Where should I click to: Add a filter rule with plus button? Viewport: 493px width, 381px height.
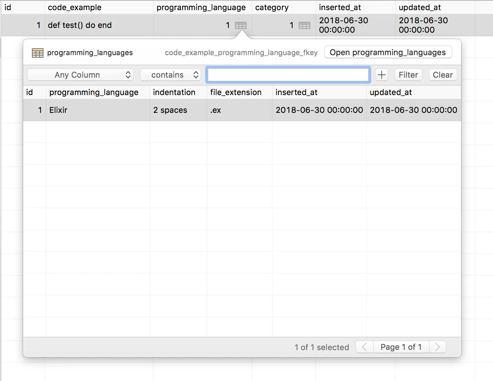(381, 75)
